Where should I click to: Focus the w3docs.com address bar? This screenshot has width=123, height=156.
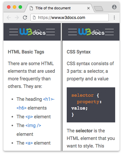70,18
